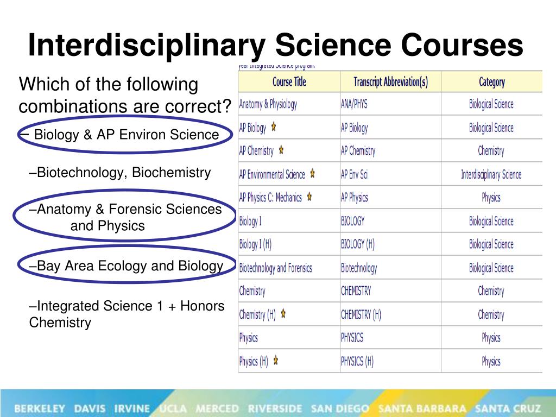Click the star icon beside AP Biology

click(274, 126)
